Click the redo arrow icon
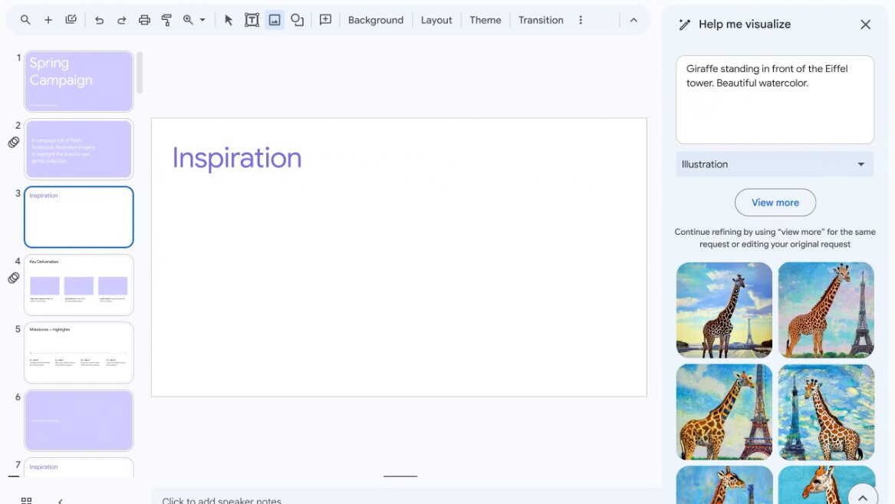Image resolution: width=895 pixels, height=504 pixels. pyautogui.click(x=121, y=20)
